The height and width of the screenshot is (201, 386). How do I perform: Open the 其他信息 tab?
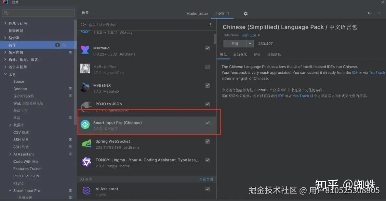[x=274, y=54]
